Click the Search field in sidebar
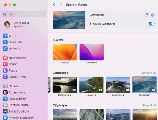158x120 pixels. point(24,14)
